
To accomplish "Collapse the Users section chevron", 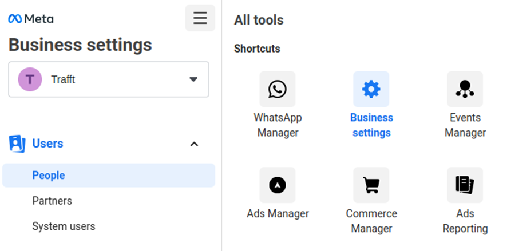I will (194, 144).
